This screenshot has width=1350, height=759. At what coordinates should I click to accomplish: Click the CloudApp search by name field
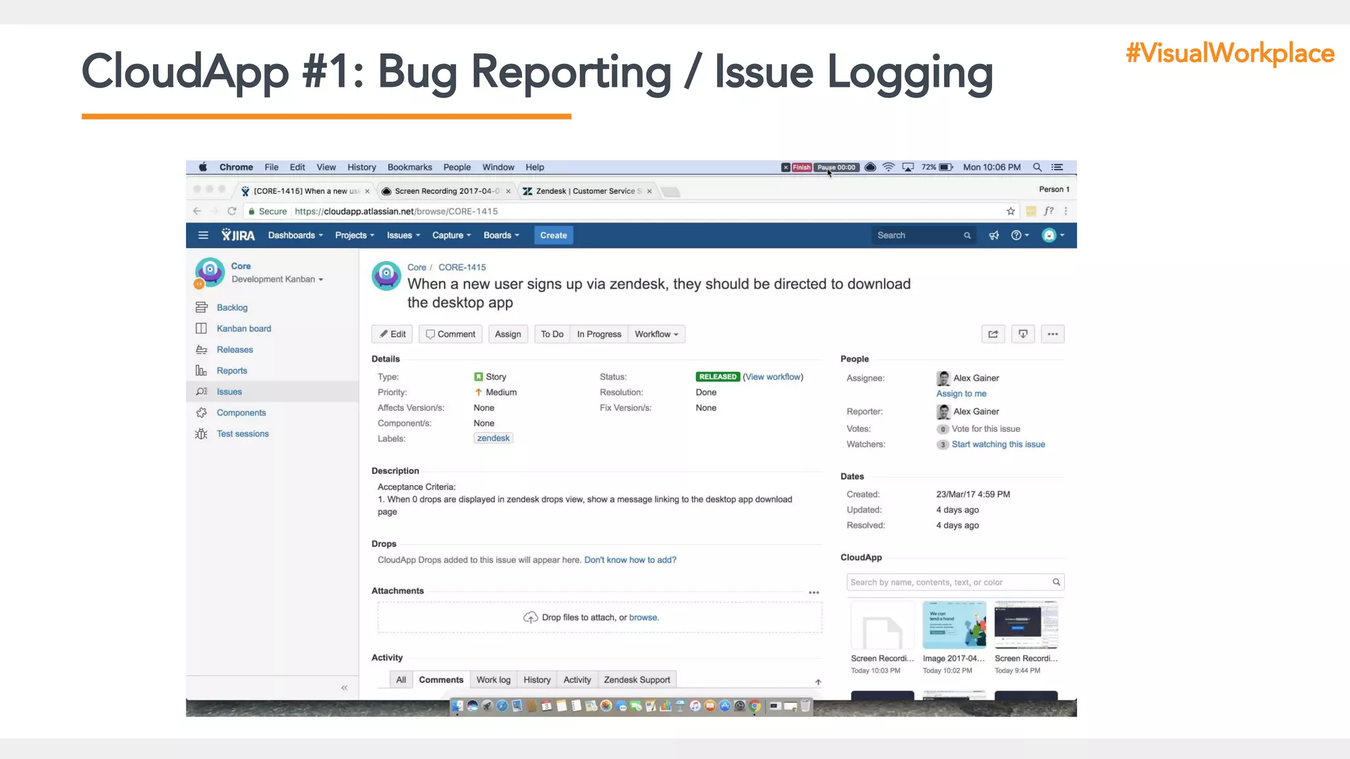[955, 582]
